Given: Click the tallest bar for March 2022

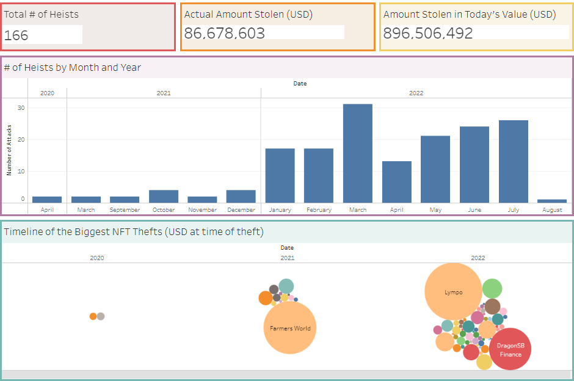Looking at the screenshot, I should 357,153.
